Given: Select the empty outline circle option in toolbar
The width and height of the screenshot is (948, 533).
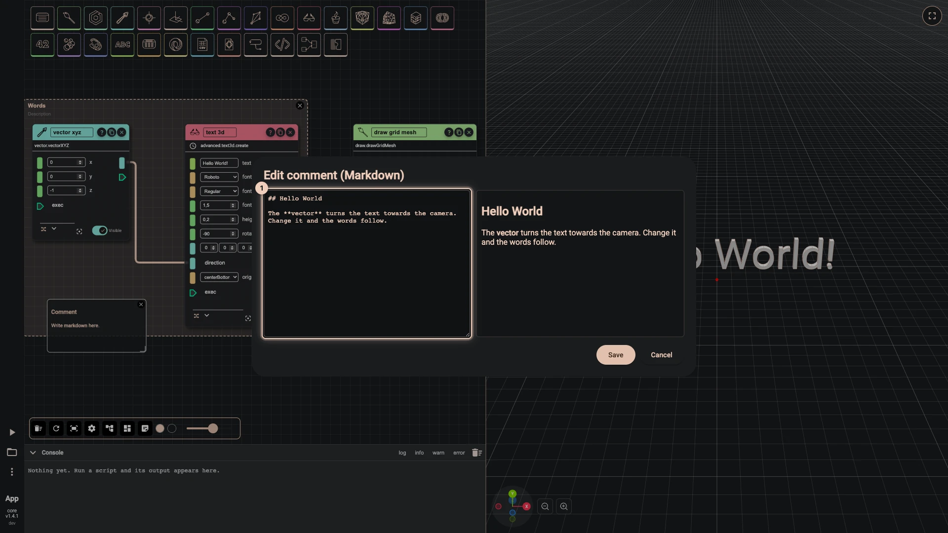Looking at the screenshot, I should [172, 428].
